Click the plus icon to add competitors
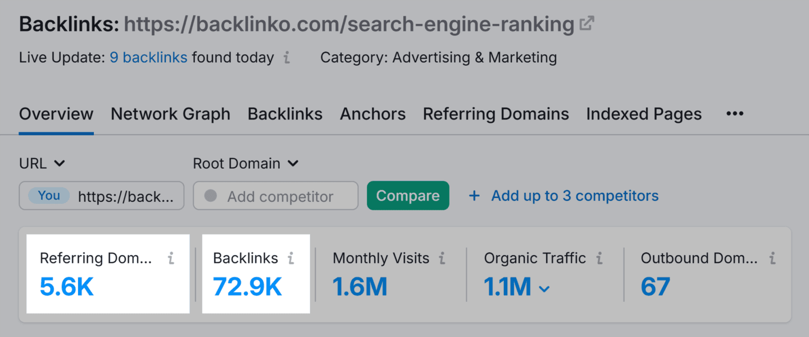809x337 pixels. (x=475, y=196)
